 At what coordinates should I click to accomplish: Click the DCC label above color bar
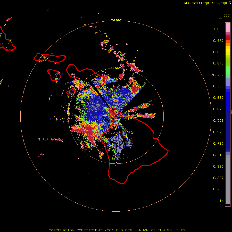pyautogui.click(x=226, y=15)
